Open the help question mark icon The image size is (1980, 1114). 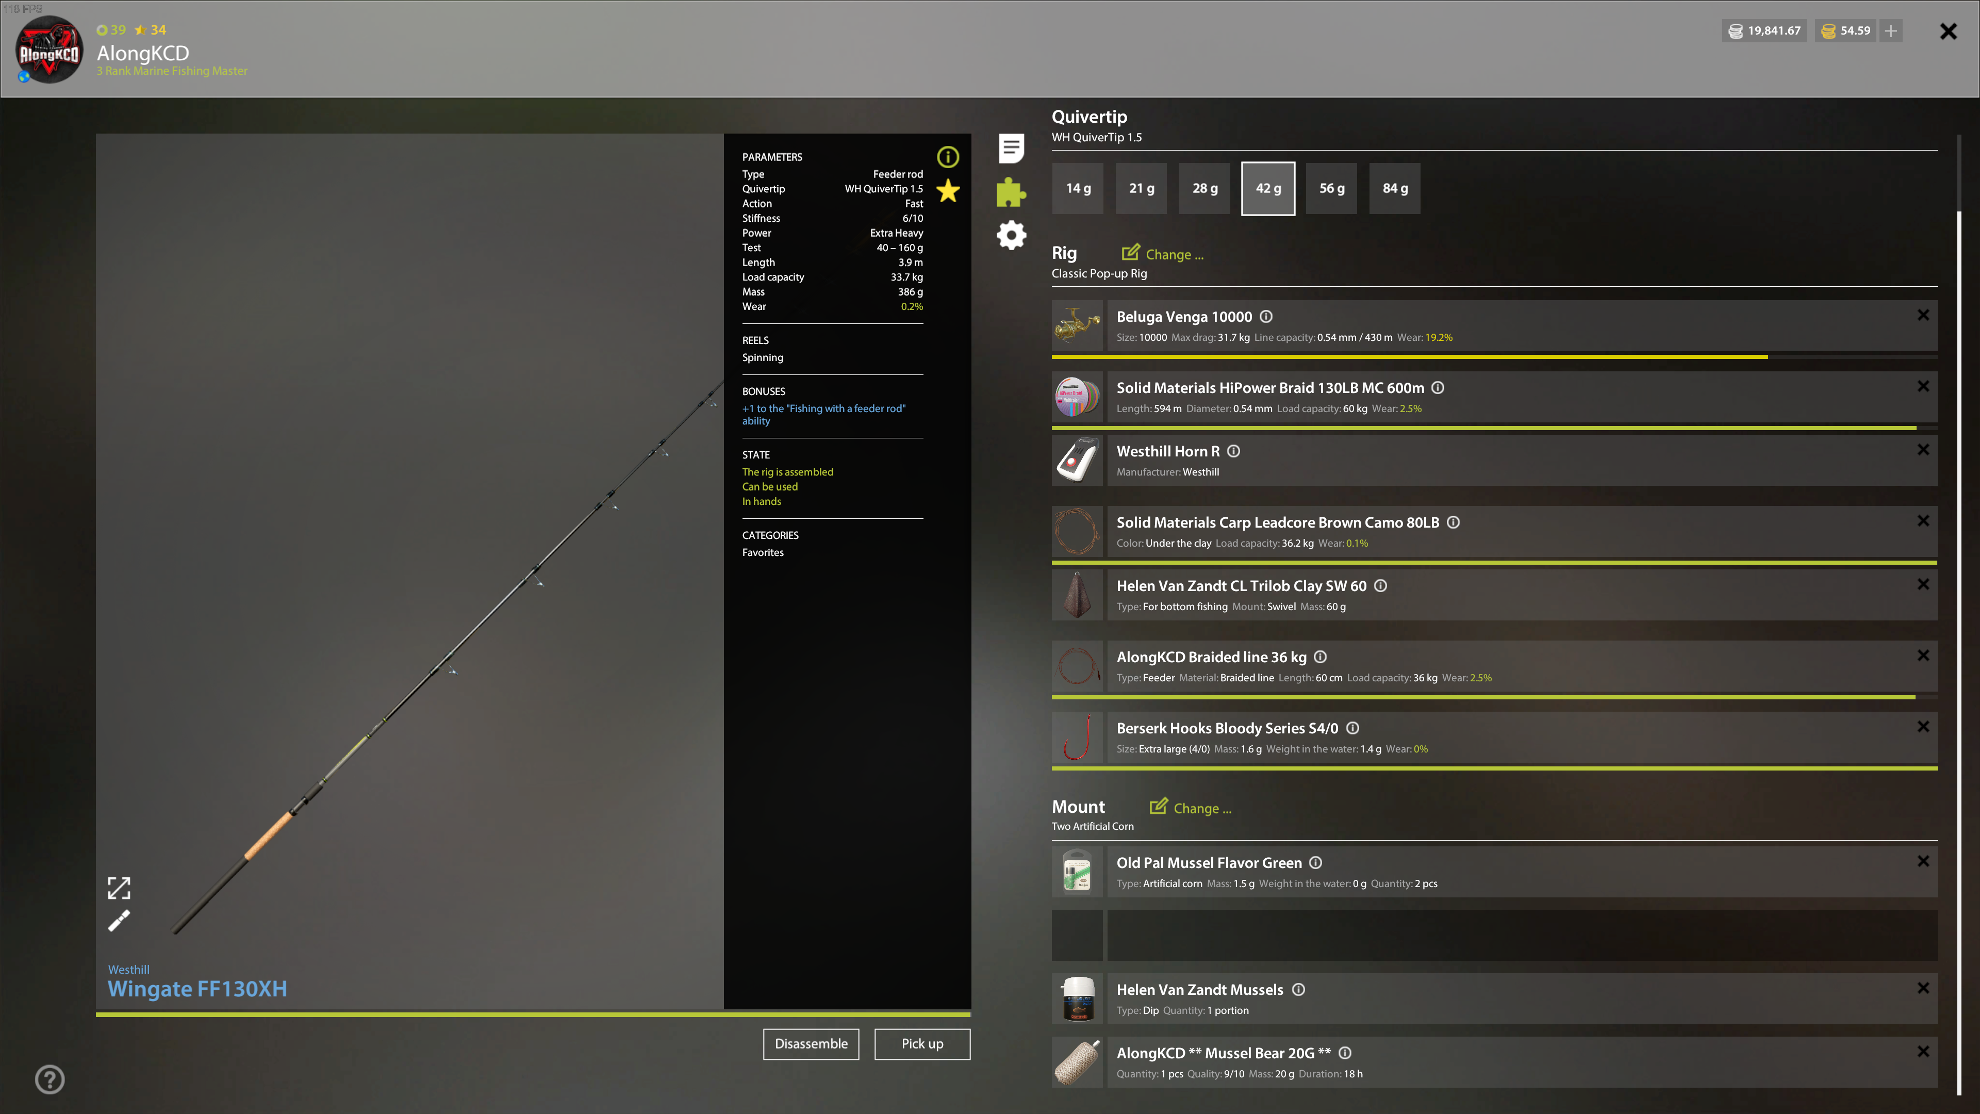tap(50, 1079)
